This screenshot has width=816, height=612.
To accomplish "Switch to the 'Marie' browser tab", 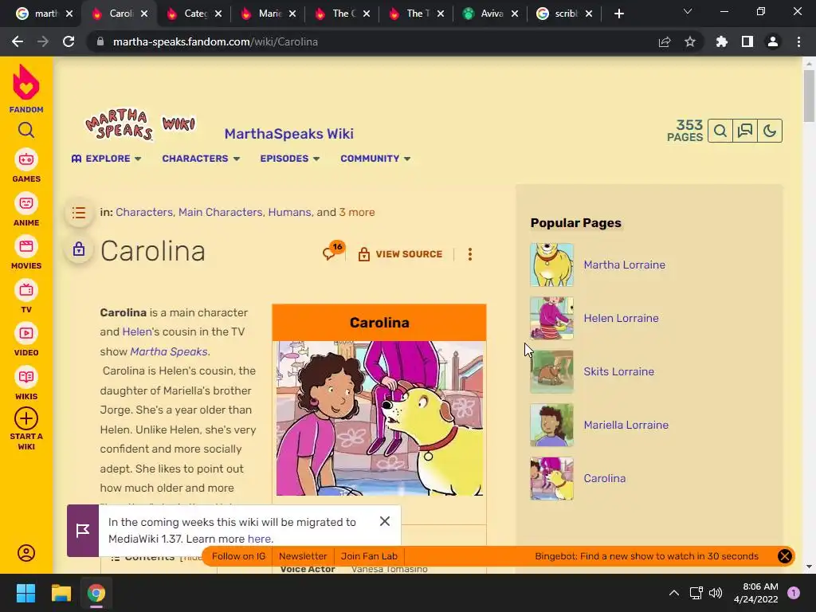I will (268, 14).
